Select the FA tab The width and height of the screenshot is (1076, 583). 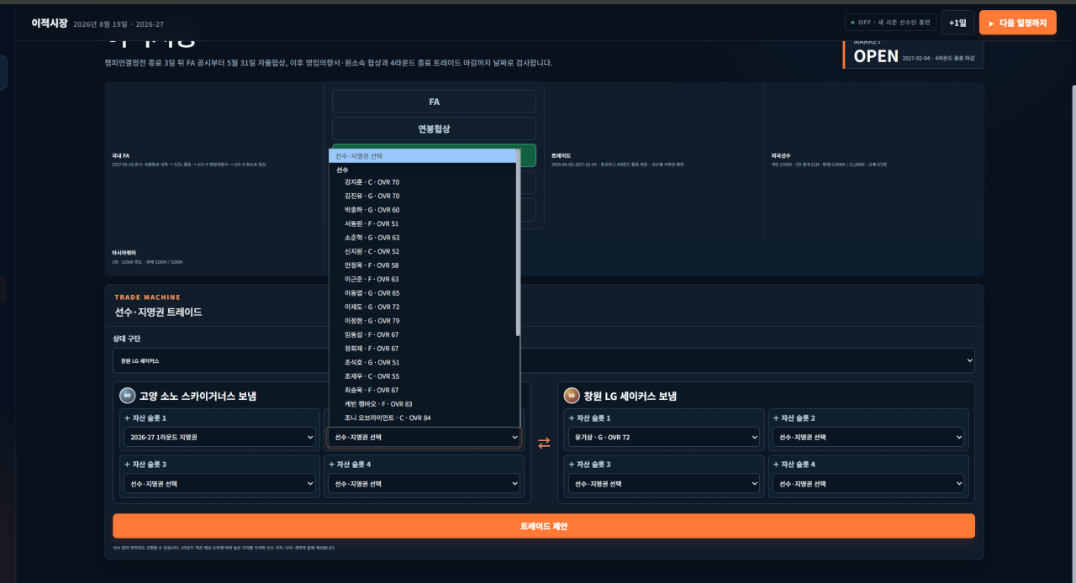(x=434, y=102)
